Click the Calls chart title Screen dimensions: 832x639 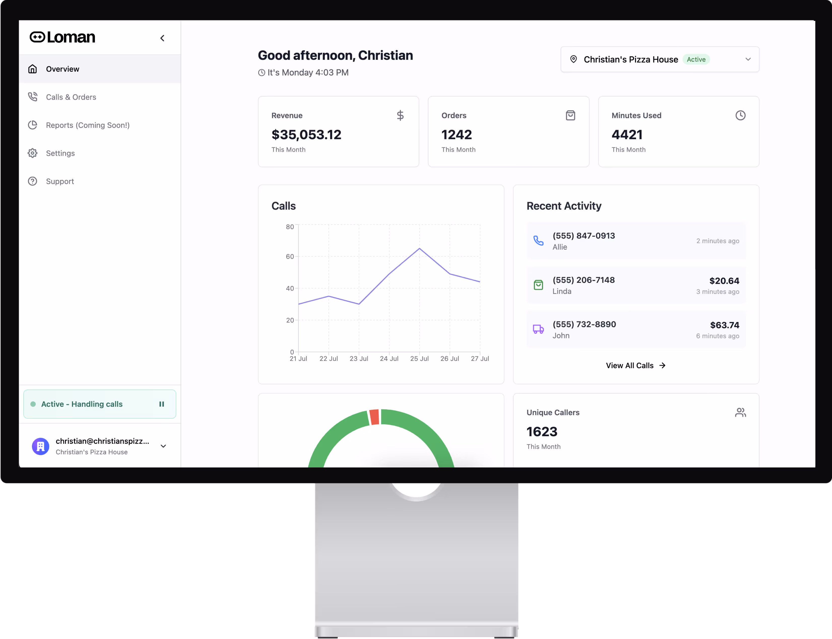(x=284, y=206)
